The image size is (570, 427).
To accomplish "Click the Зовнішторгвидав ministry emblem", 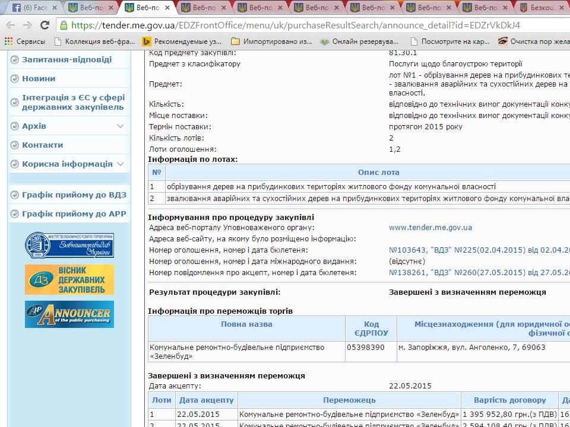I will coord(69,244).
